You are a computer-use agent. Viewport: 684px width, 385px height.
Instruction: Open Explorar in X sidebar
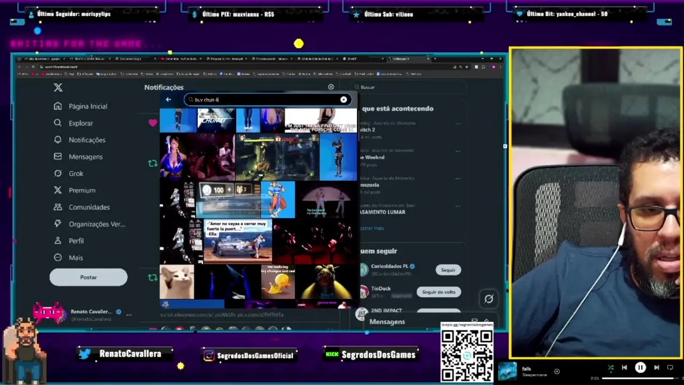73,123
